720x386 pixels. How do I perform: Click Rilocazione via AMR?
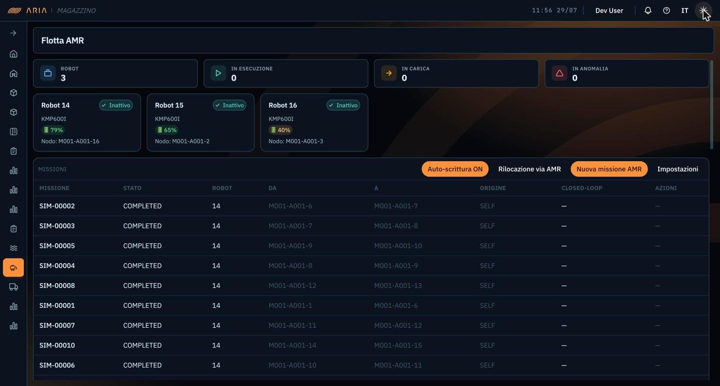529,169
